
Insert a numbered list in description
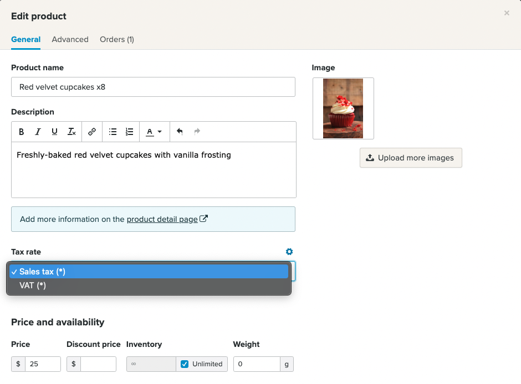pyautogui.click(x=129, y=132)
